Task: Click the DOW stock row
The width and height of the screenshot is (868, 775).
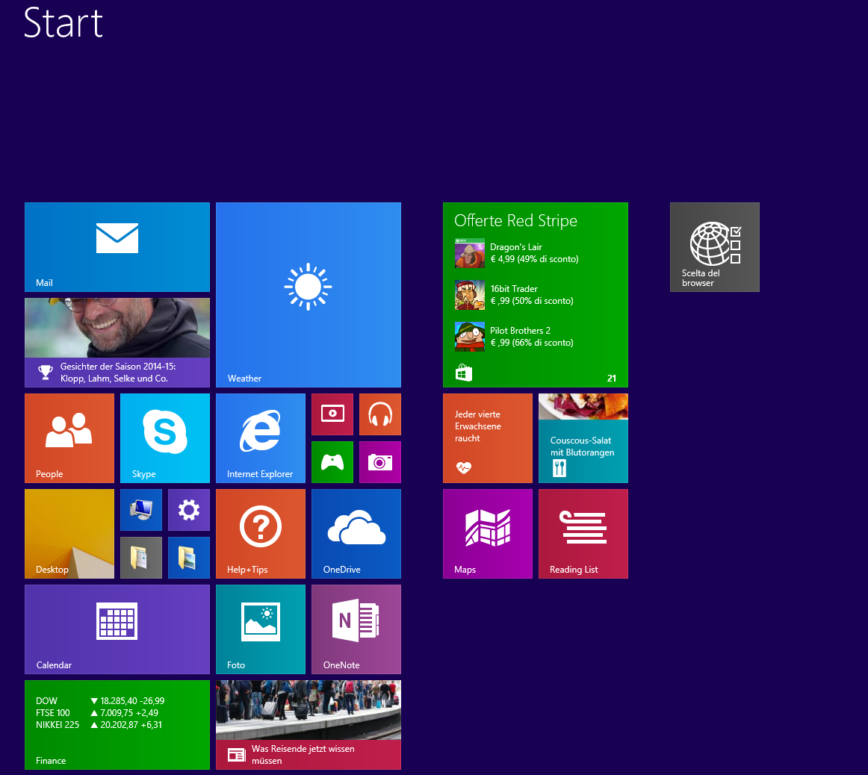Action: (100, 701)
